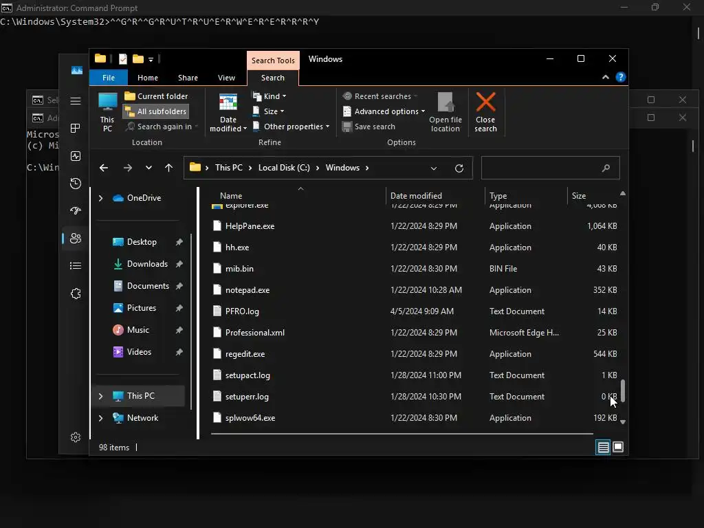The image size is (704, 528).
Task: Select Current folder search scope
Action: [x=156, y=96]
